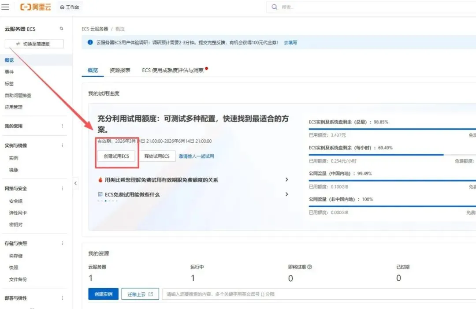Click 迁移上云 button
The width and height of the screenshot is (476, 309).
140,294
